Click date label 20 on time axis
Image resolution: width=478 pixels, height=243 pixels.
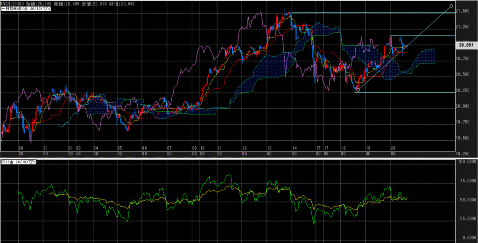[x=394, y=148]
